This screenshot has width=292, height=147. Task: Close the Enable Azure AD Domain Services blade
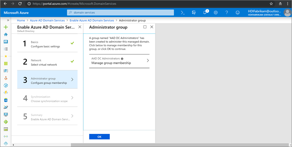point(80,27)
